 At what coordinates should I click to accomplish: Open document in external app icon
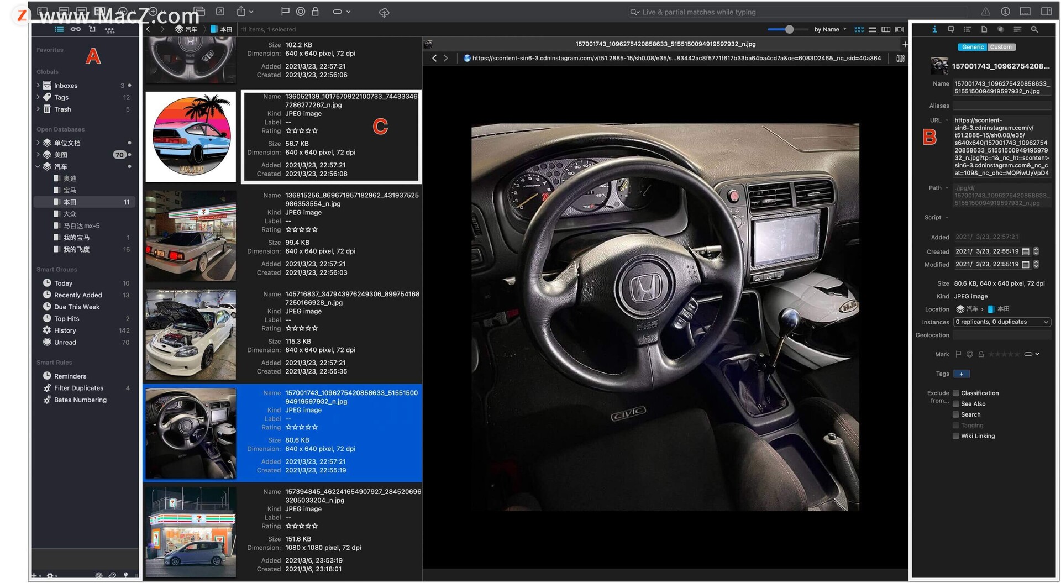(220, 12)
